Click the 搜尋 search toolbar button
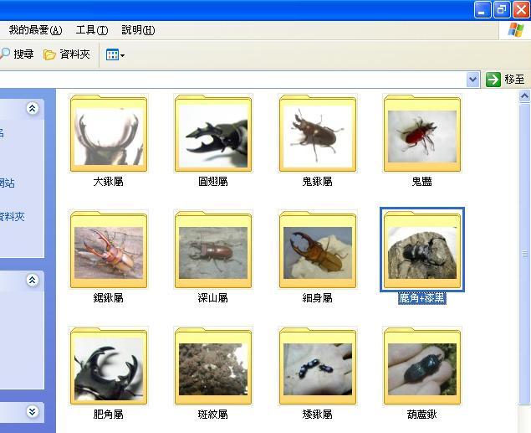Viewport: 531px width, 433px height. [x=17, y=54]
